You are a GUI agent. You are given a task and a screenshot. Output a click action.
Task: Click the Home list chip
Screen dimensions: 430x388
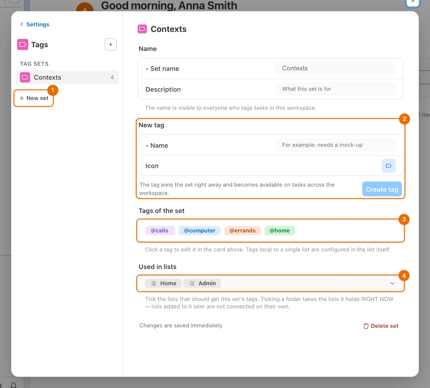pyautogui.click(x=163, y=283)
